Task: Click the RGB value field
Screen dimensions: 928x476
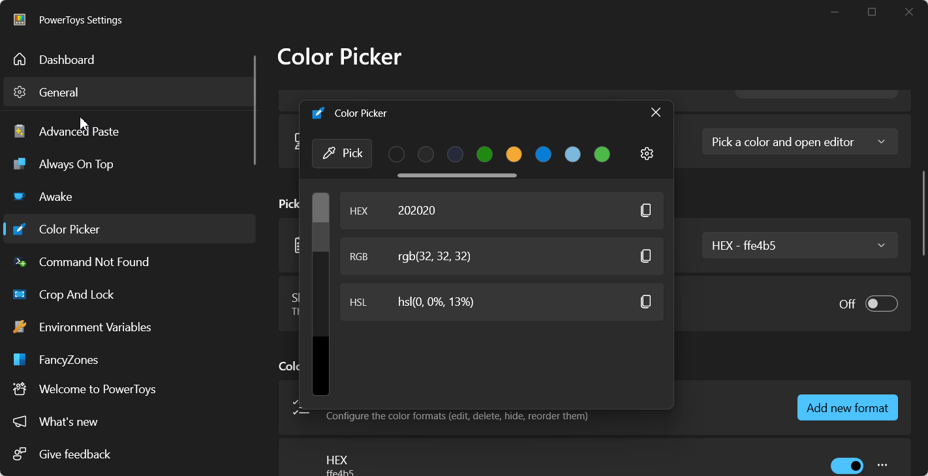Action: 502,256
